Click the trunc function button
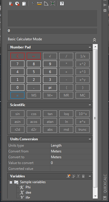The width and height of the screenshot is (109, 202). (x=83, y=129)
